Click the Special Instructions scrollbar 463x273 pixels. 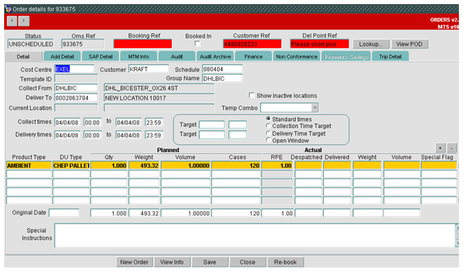457,235
